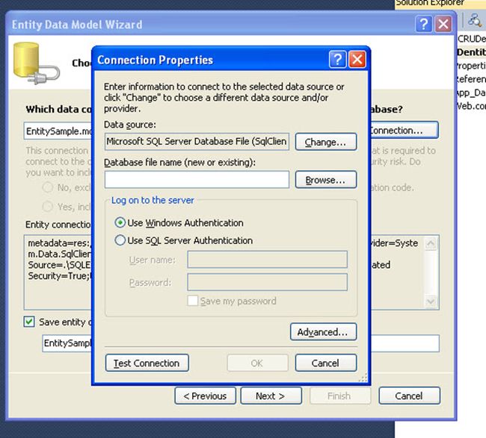Click entity connection string scrollbar down arrow
The image size is (486, 438).
tap(431, 301)
